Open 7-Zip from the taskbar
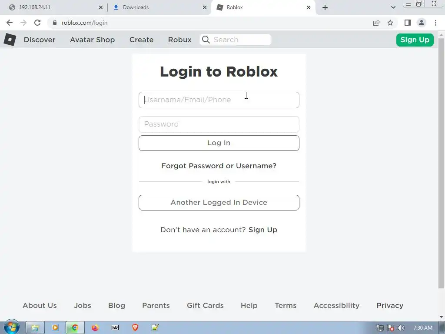Viewport: 445px width, 334px height. pyautogui.click(x=115, y=328)
